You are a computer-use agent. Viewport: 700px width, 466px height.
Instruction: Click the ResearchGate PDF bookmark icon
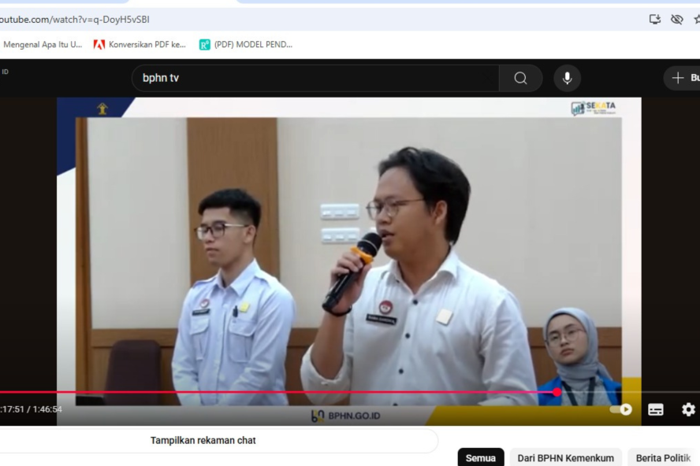(205, 45)
